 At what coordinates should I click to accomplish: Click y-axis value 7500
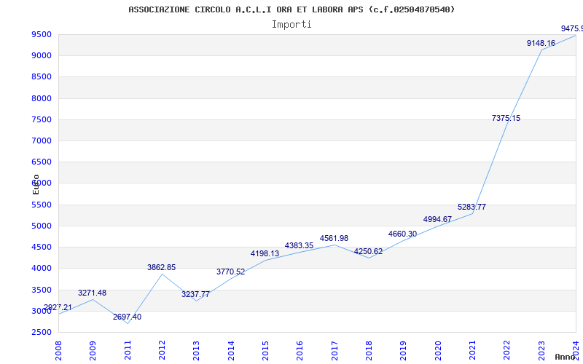(x=42, y=119)
